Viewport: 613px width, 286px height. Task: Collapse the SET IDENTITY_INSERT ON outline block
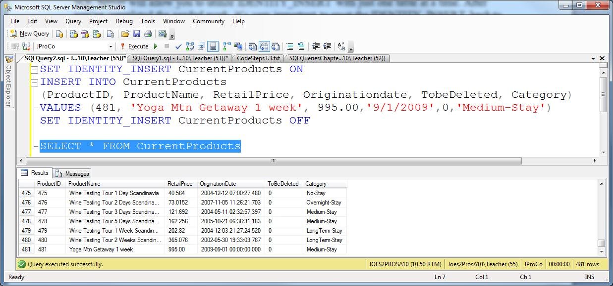(x=35, y=70)
